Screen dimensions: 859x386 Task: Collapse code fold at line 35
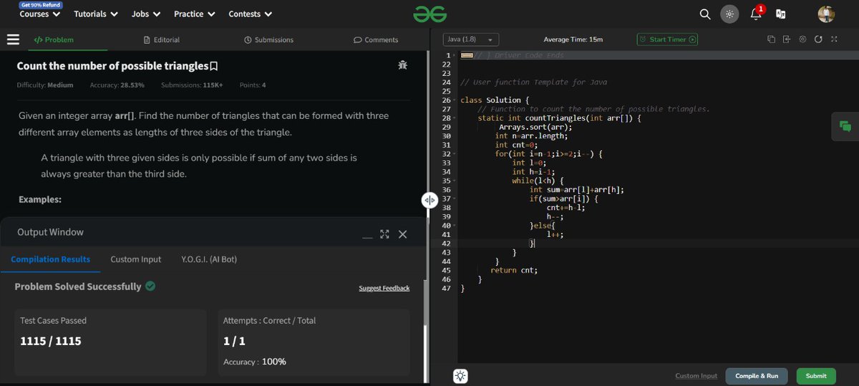(x=455, y=181)
